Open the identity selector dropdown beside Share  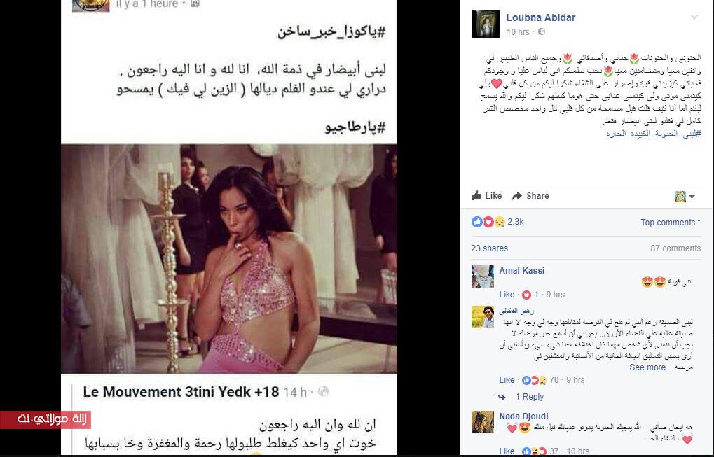click(685, 197)
